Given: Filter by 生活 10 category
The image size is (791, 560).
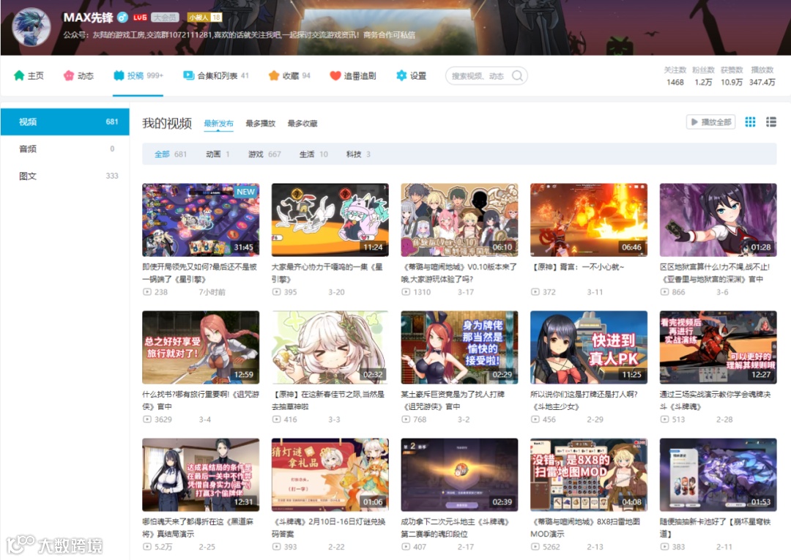Looking at the screenshot, I should [313, 154].
